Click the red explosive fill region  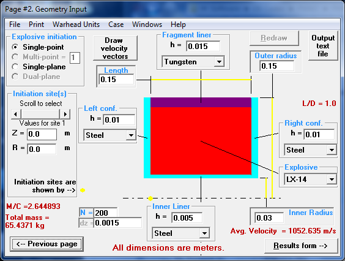click(x=201, y=141)
